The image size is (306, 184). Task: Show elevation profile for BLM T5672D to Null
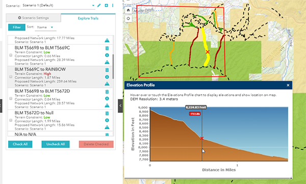click(x=107, y=128)
